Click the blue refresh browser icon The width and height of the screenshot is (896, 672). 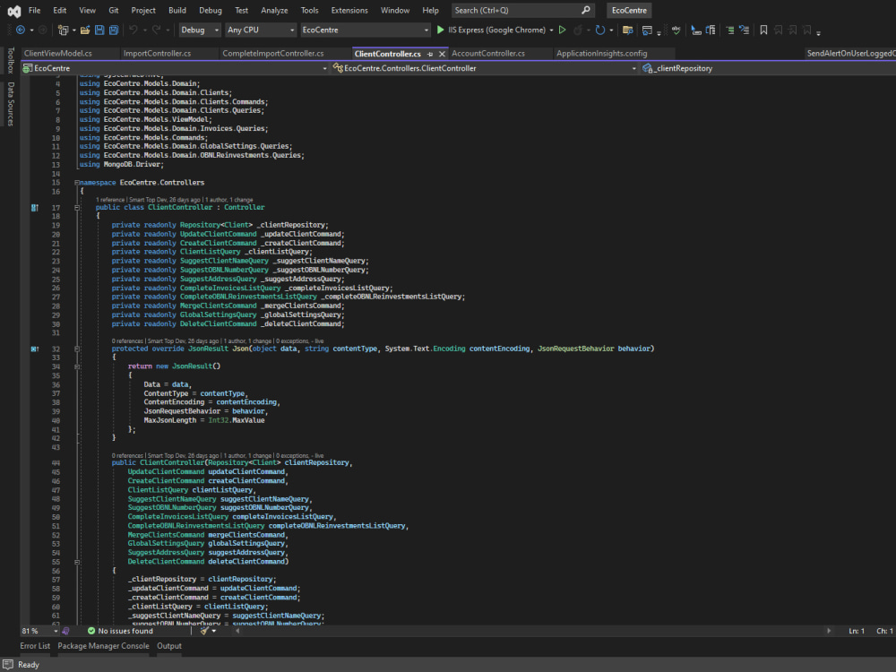pyautogui.click(x=600, y=30)
